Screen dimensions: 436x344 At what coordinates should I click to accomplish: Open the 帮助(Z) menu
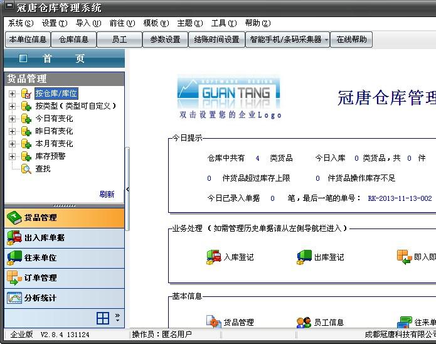pos(258,23)
